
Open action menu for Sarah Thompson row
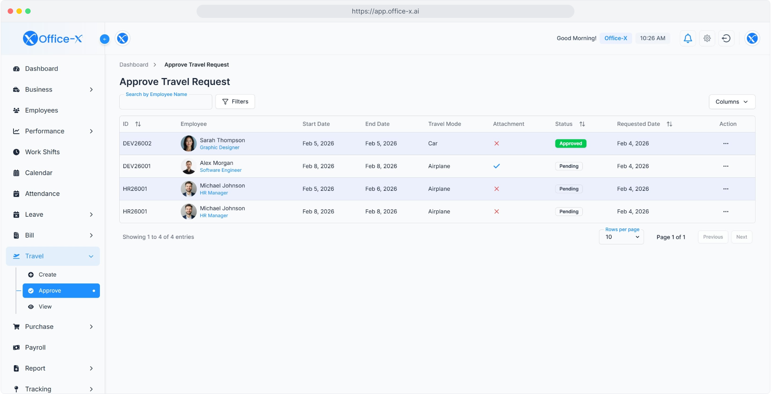click(725, 143)
